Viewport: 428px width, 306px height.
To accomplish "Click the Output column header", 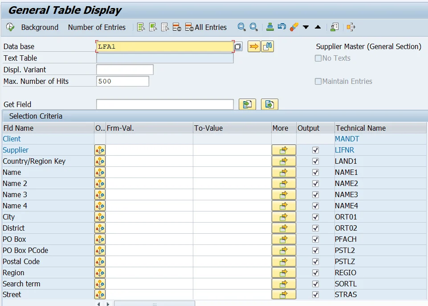I will coord(315,128).
